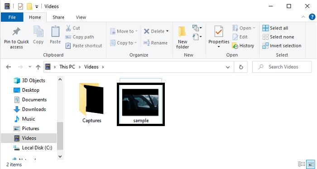Click new folder quick access toolbar icon
The width and height of the screenshot is (317, 169).
click(29, 6)
